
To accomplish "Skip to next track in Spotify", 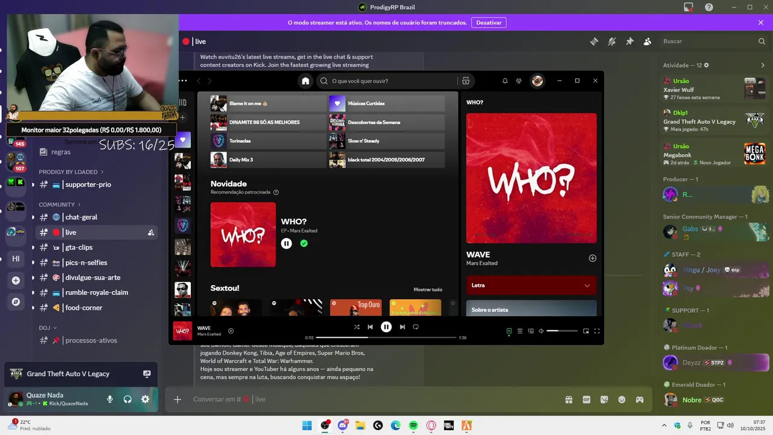I will pyautogui.click(x=402, y=327).
